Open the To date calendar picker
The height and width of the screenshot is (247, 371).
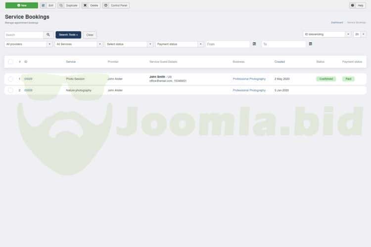click(310, 44)
